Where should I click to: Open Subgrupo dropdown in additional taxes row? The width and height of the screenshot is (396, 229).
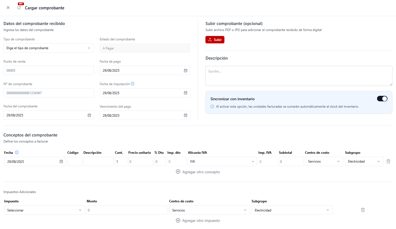click(x=292, y=210)
